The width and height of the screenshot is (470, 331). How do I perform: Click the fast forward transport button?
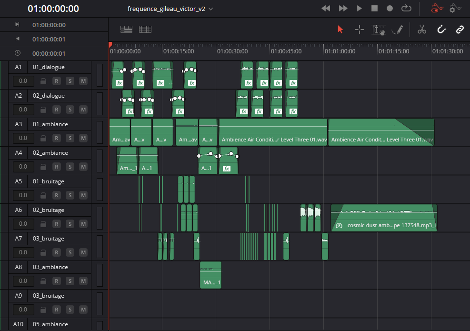pyautogui.click(x=343, y=9)
